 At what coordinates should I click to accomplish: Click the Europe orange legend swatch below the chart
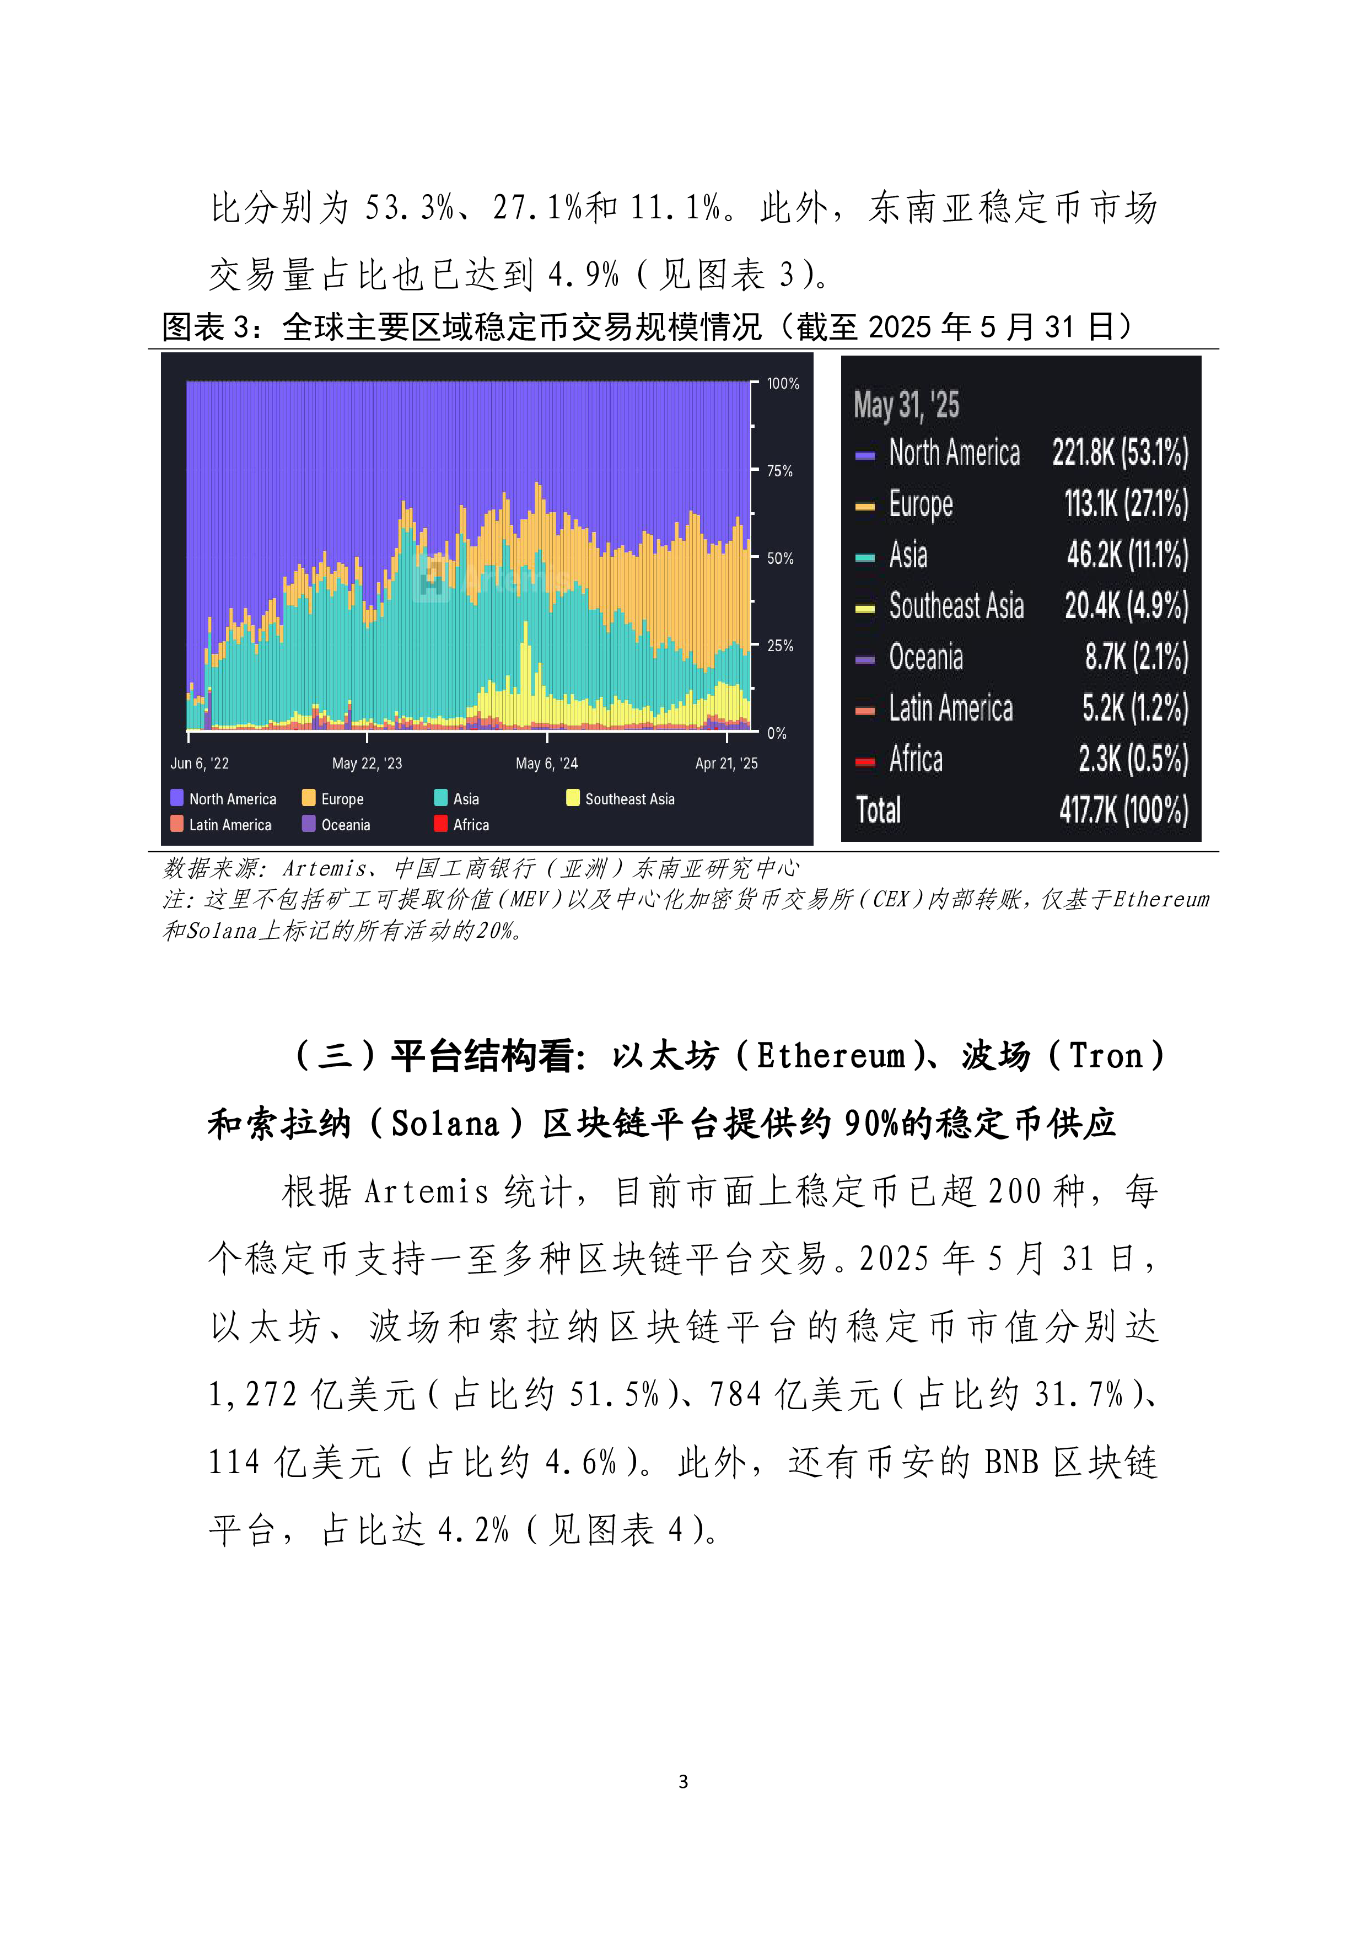[309, 797]
